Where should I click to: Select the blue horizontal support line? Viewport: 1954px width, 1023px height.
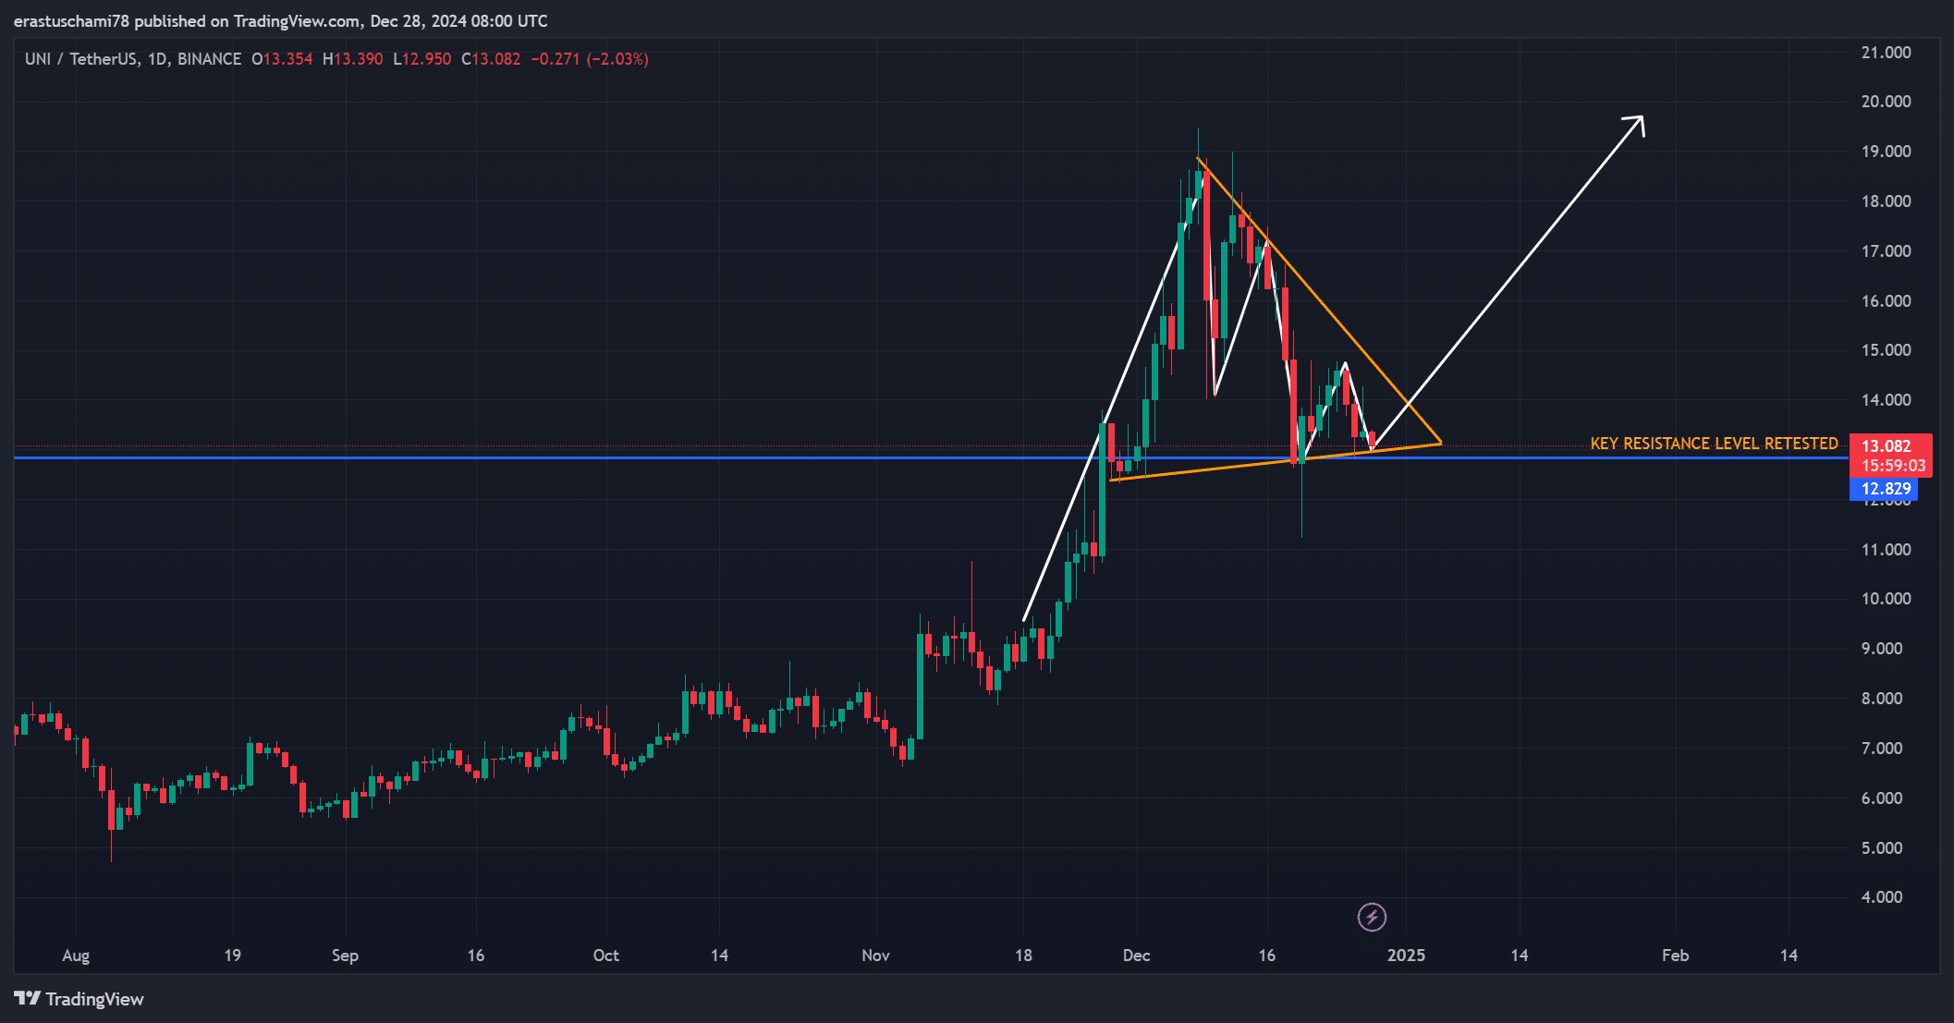[x=555, y=457]
